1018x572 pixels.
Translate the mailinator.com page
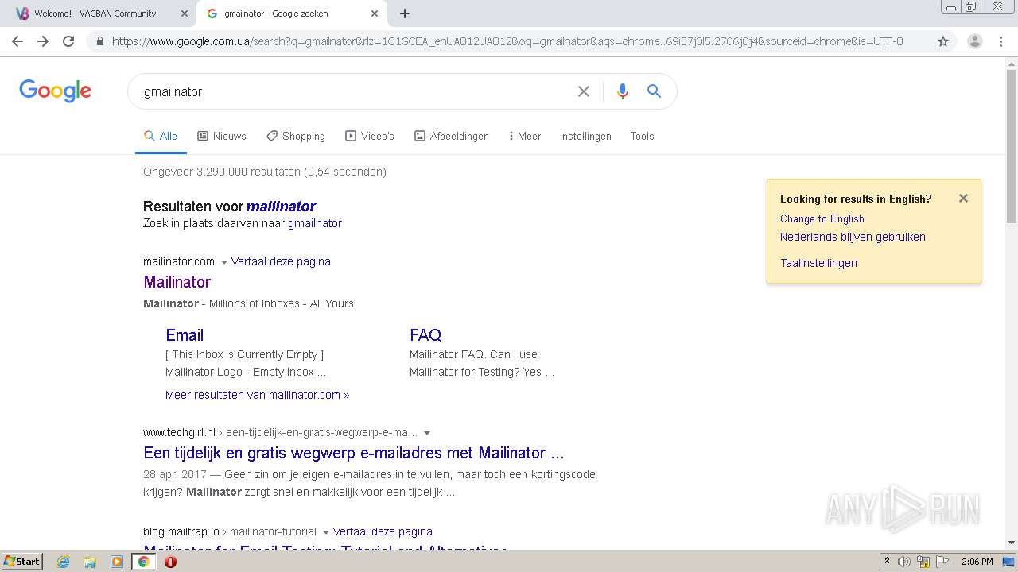(x=281, y=261)
